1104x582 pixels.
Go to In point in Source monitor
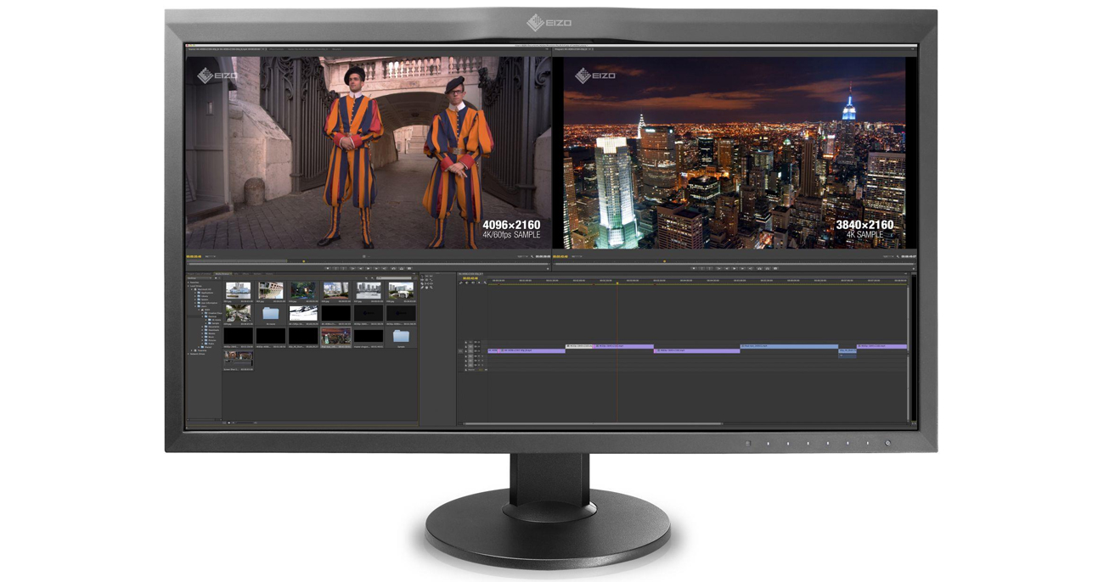click(352, 268)
